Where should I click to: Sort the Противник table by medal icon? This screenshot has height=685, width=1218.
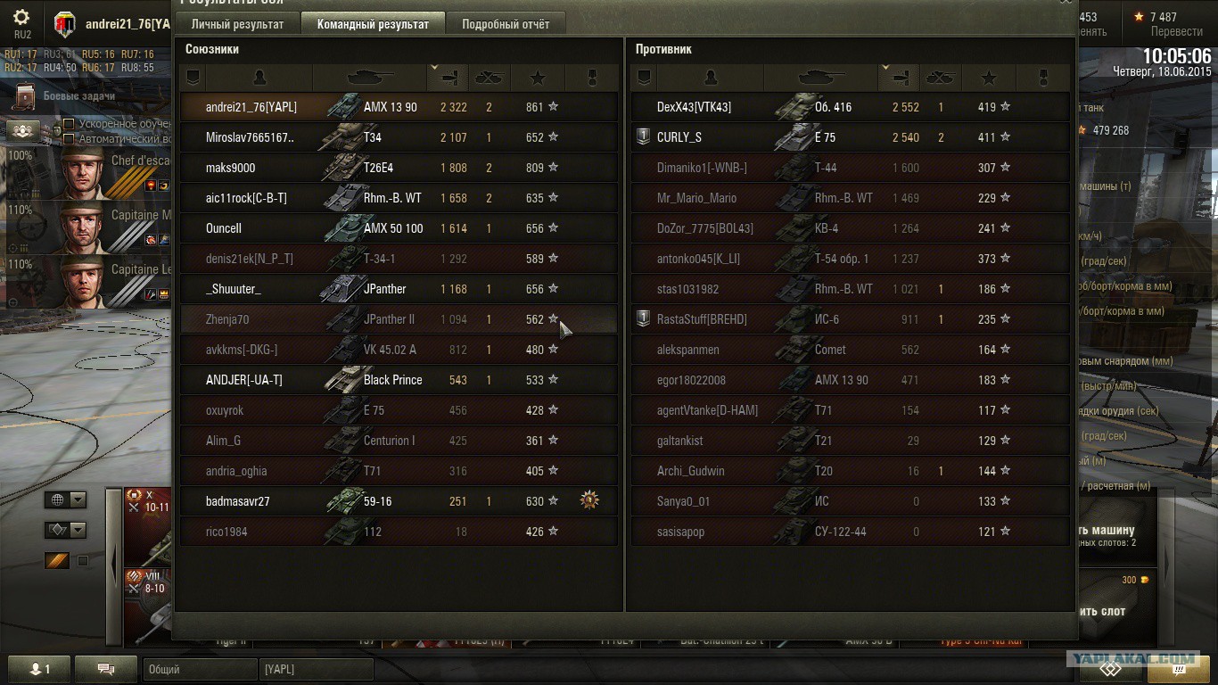1041,78
